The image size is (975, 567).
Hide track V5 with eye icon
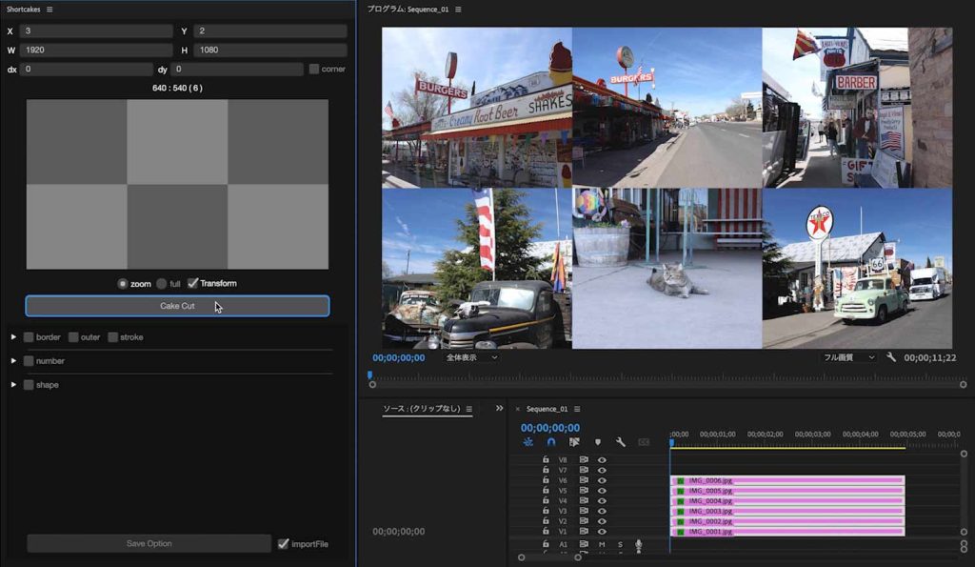click(x=602, y=491)
